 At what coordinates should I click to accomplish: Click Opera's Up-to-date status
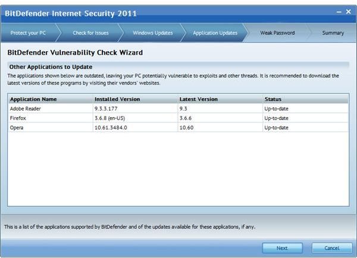tap(277, 128)
